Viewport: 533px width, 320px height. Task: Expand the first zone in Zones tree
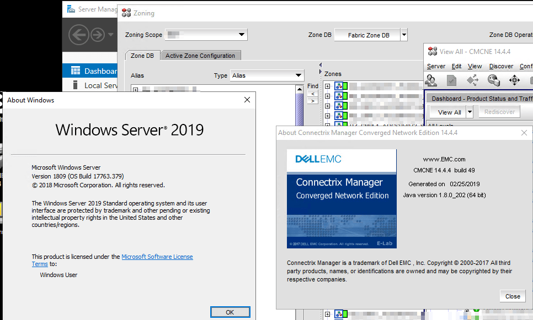(327, 86)
